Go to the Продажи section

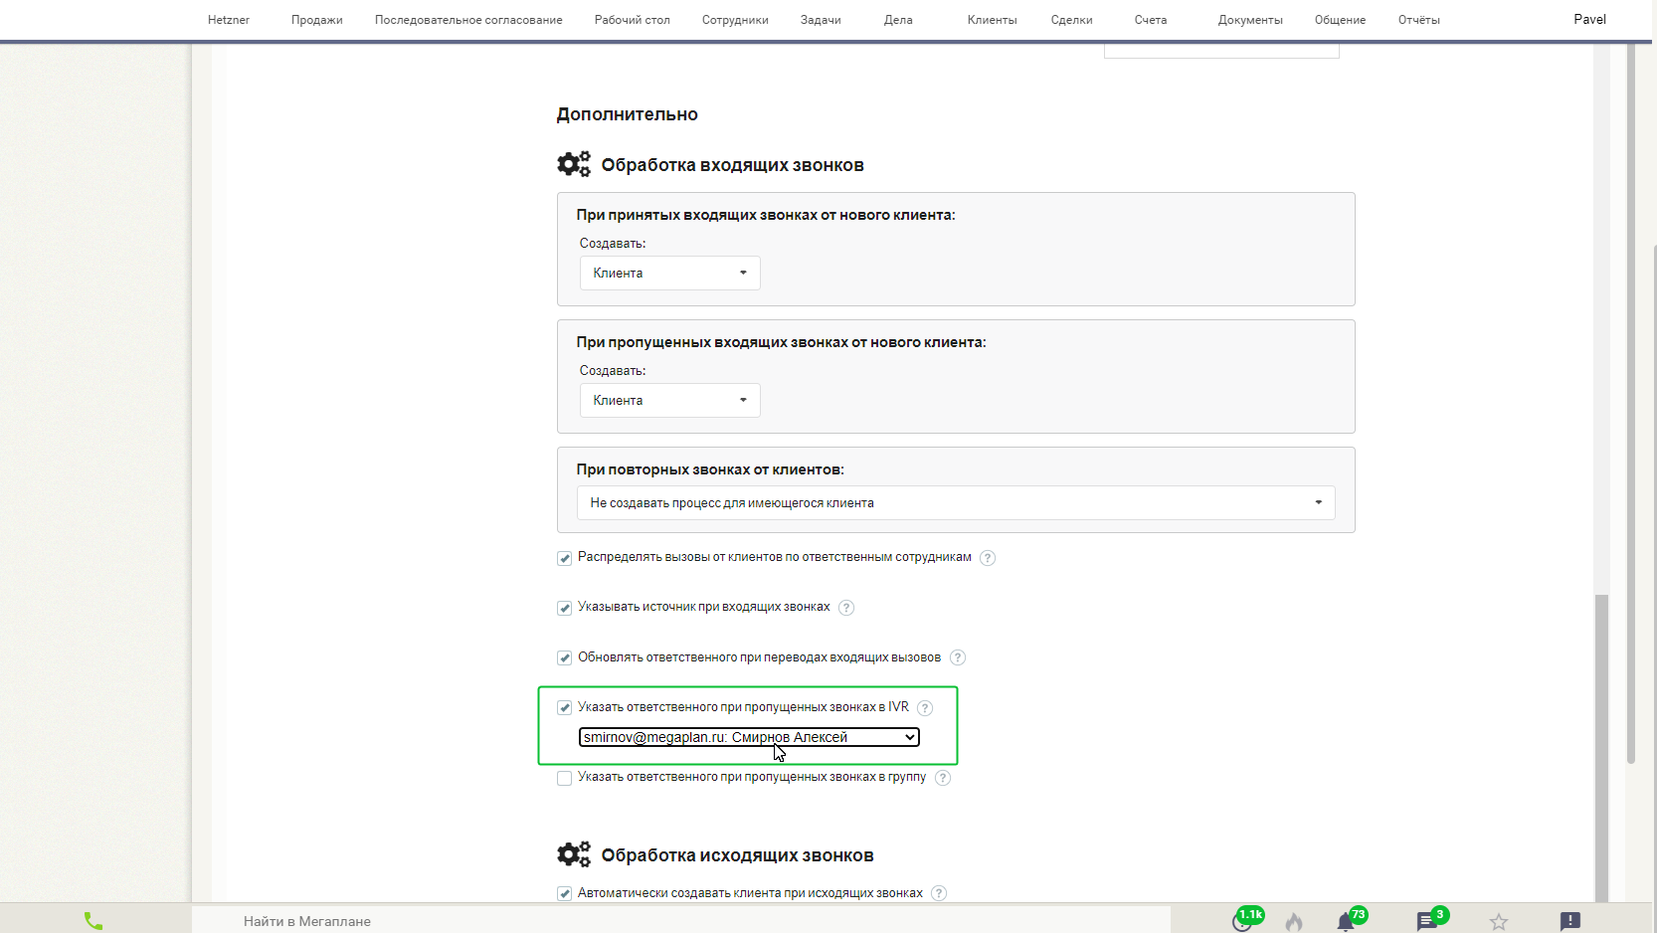[316, 20]
